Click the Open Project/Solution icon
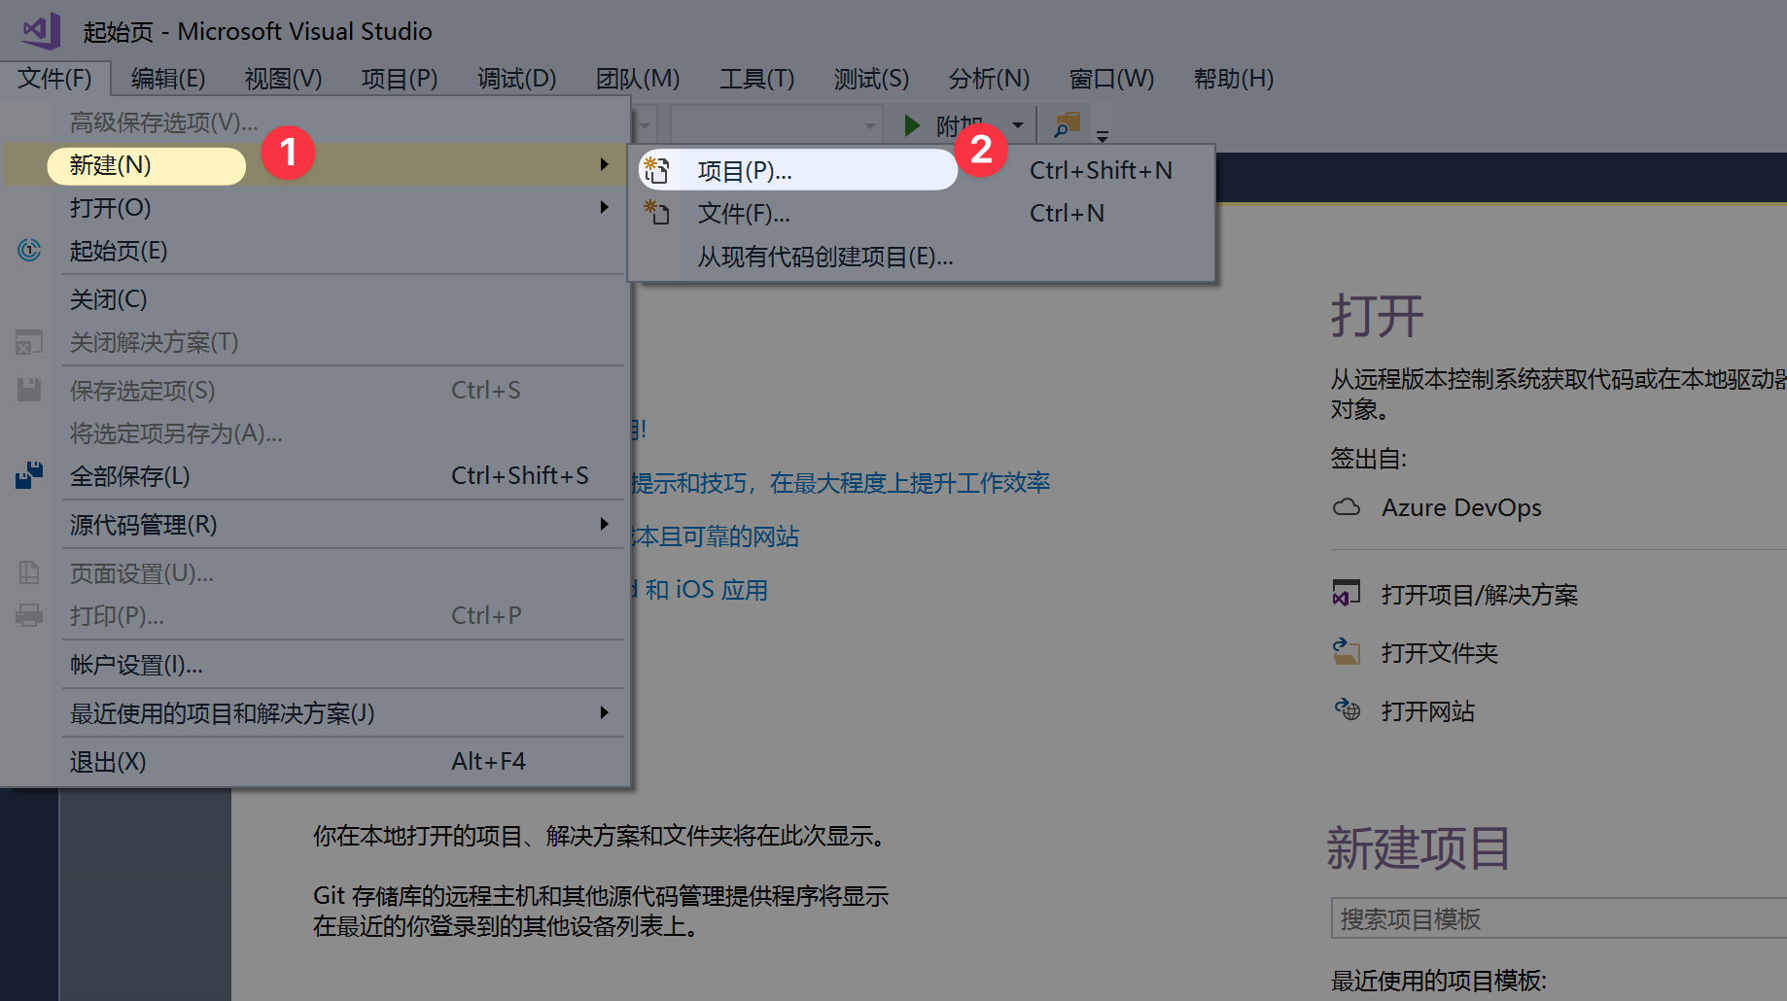The width and height of the screenshot is (1787, 1001). click(1346, 594)
